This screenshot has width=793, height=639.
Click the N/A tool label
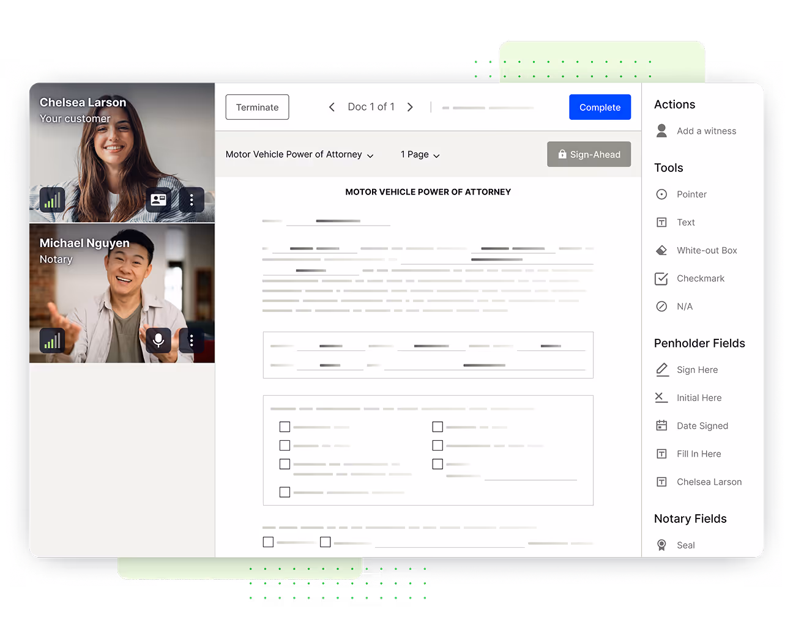(685, 307)
